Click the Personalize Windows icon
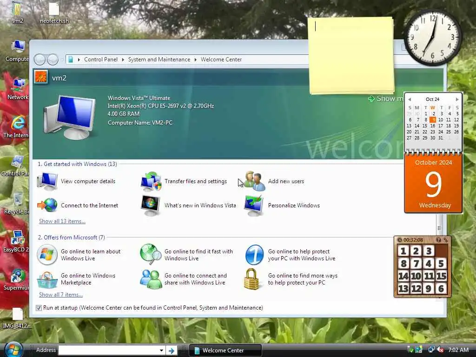The image size is (476, 357). [254, 205]
